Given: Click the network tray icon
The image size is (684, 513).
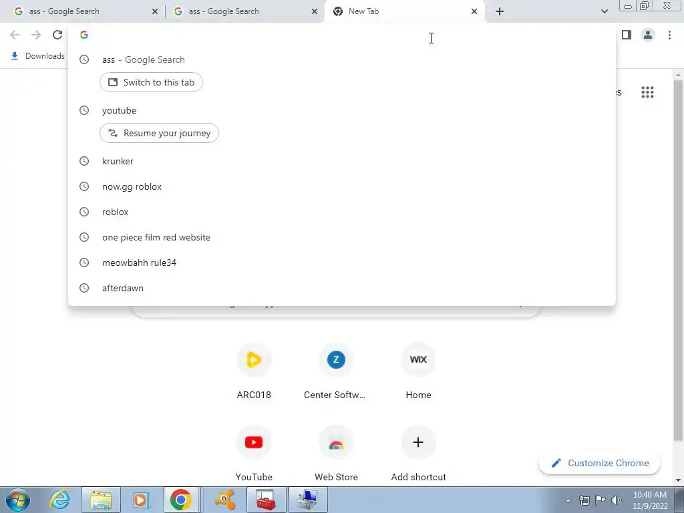Looking at the screenshot, I should coord(584,500).
